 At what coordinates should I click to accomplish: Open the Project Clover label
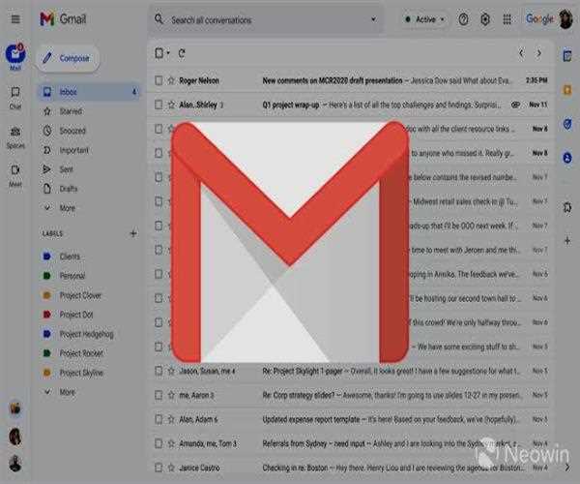pos(79,295)
